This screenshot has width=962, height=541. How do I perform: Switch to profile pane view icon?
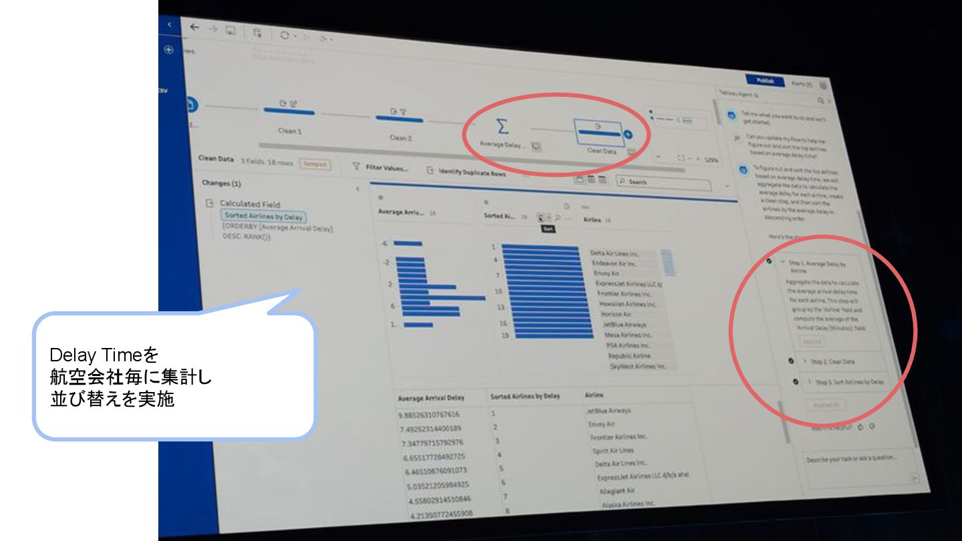579,178
